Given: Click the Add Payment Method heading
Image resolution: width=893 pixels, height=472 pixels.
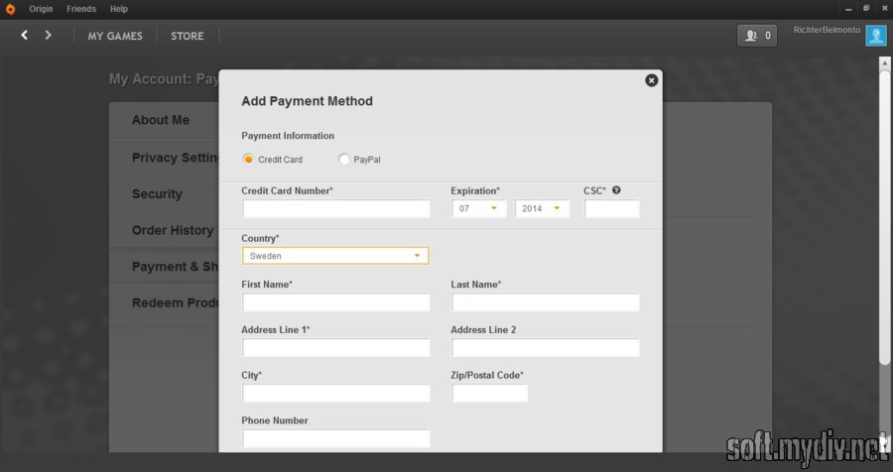Looking at the screenshot, I should [307, 101].
